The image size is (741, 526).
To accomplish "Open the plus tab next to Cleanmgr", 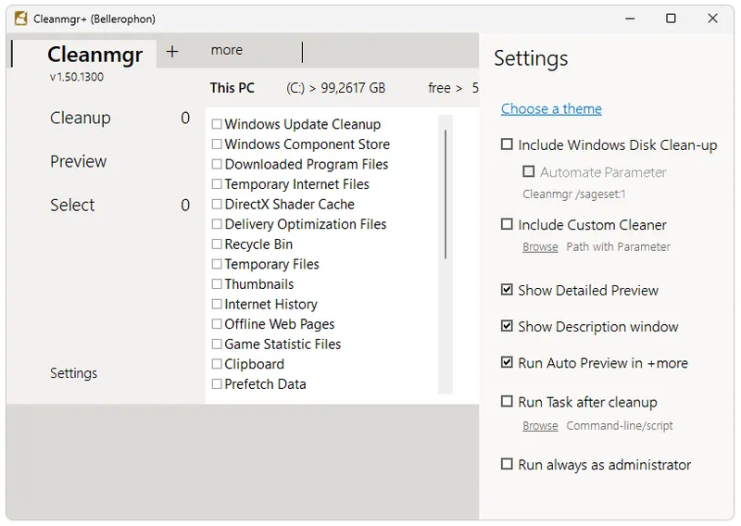I will tap(172, 51).
